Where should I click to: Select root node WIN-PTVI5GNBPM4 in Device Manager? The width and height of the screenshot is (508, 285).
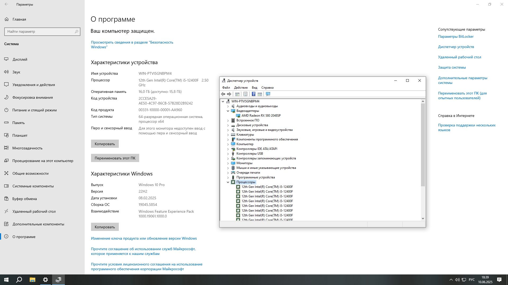coord(245,101)
